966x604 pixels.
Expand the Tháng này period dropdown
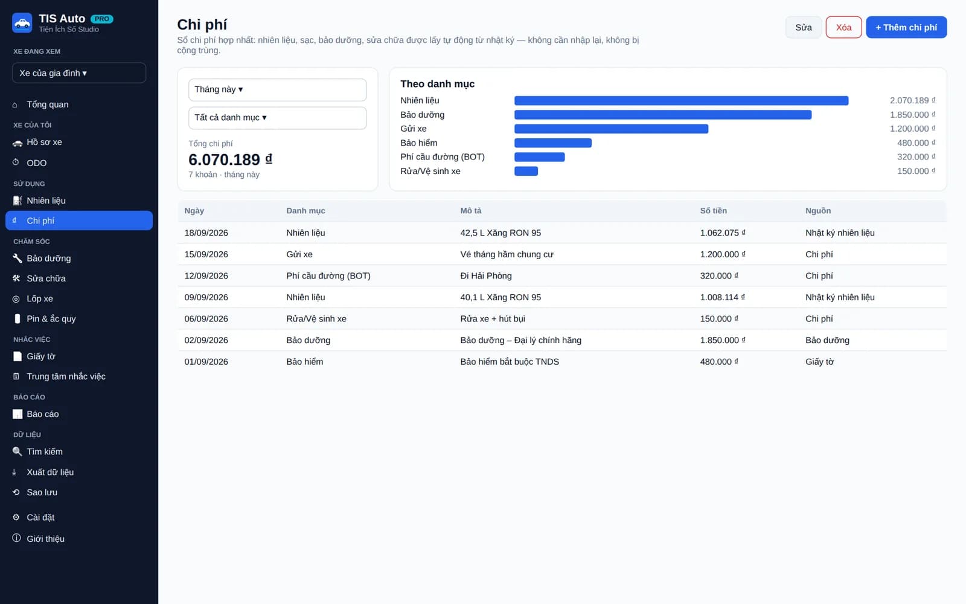(278, 89)
